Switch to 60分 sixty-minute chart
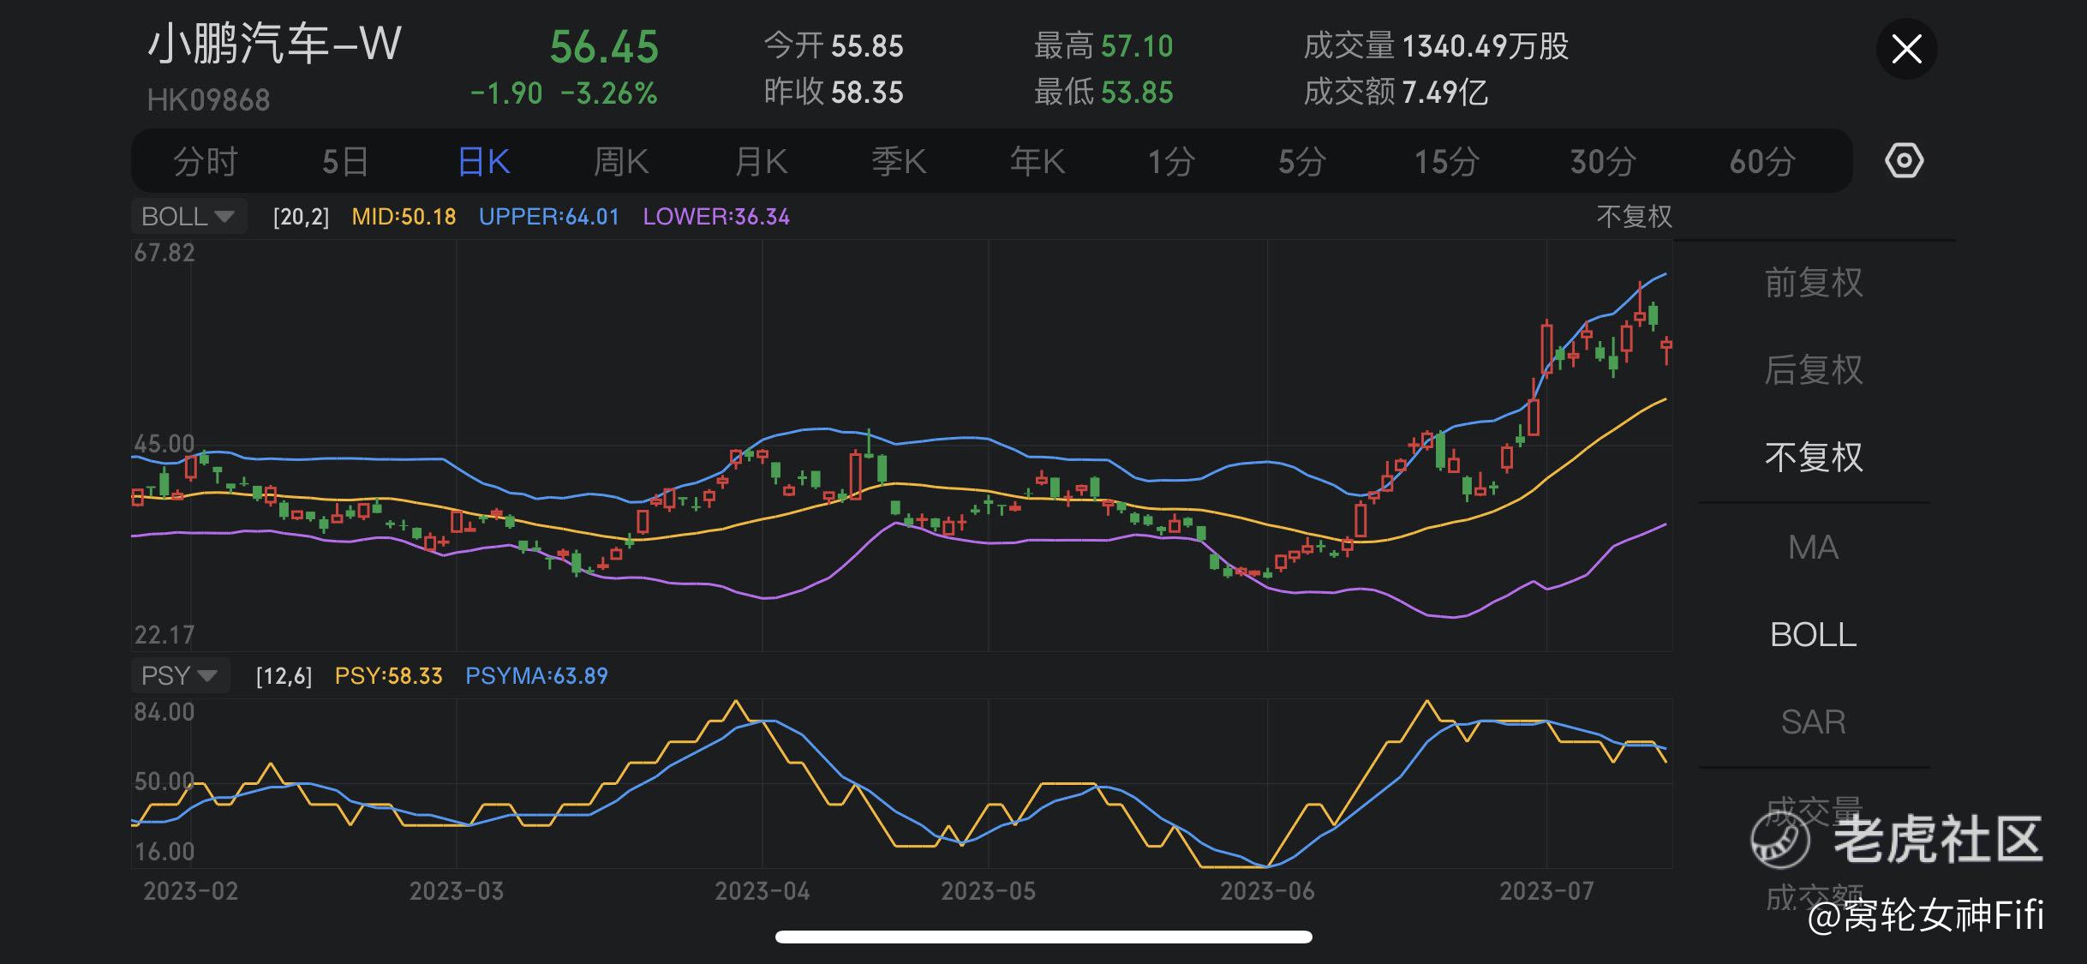This screenshot has height=964, width=2087. (1762, 161)
